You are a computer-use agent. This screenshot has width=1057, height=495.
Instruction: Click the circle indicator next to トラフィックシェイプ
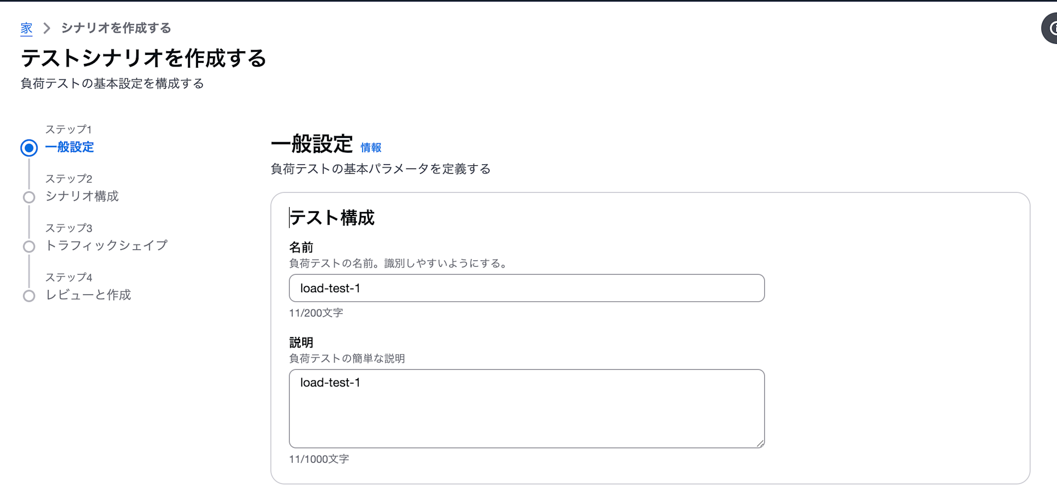pos(29,246)
